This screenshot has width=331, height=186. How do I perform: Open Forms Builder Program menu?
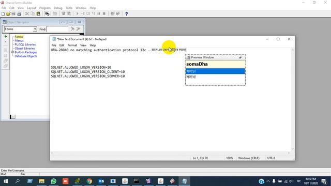coord(45,8)
